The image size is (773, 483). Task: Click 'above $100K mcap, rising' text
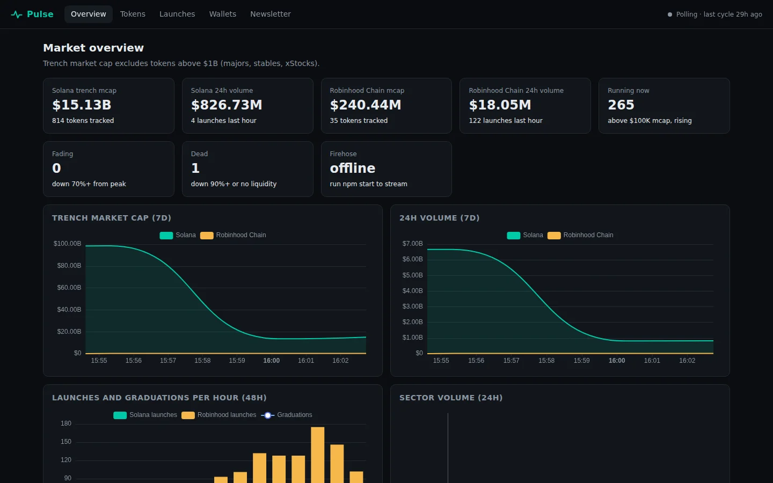coord(650,121)
